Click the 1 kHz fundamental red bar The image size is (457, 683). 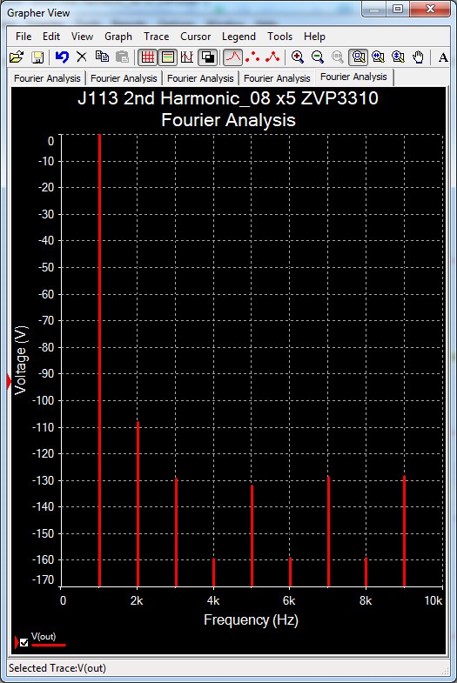(x=99, y=360)
